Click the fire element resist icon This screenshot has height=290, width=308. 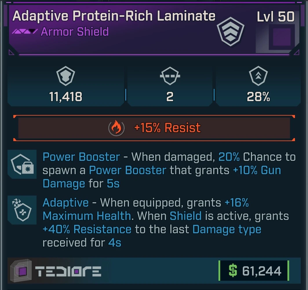[116, 128]
